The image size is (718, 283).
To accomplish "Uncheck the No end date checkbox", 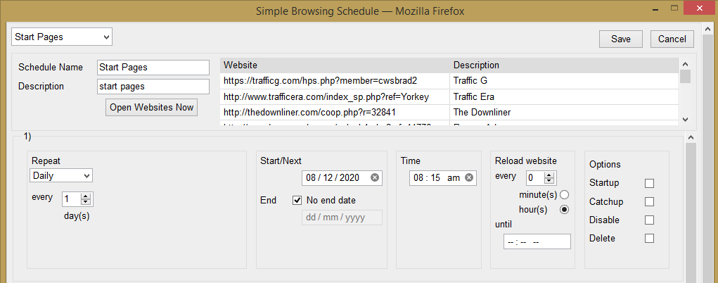I will [x=297, y=201].
